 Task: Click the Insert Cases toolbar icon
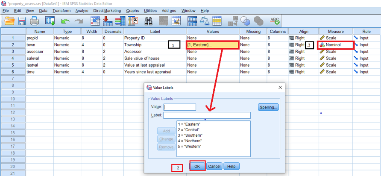(x=164, y=21)
